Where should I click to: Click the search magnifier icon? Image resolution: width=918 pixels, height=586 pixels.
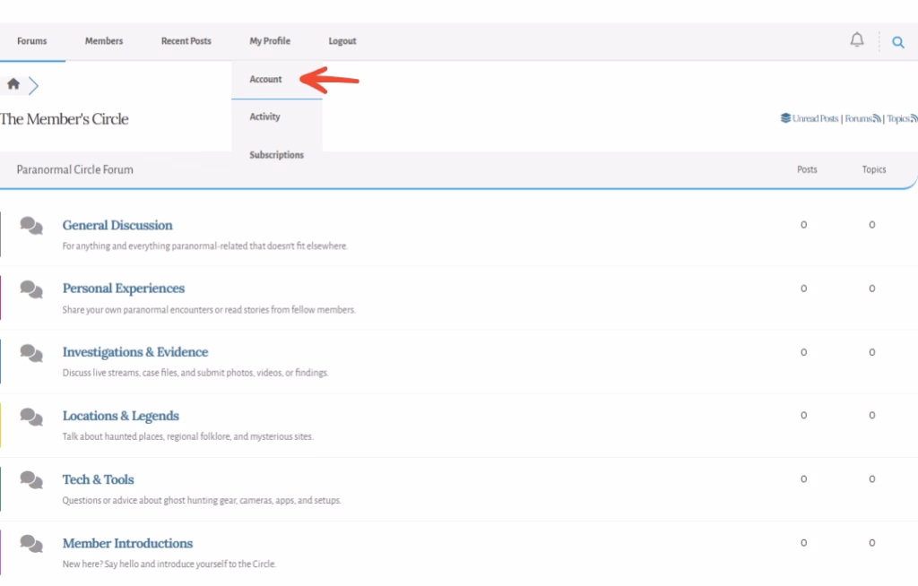897,42
